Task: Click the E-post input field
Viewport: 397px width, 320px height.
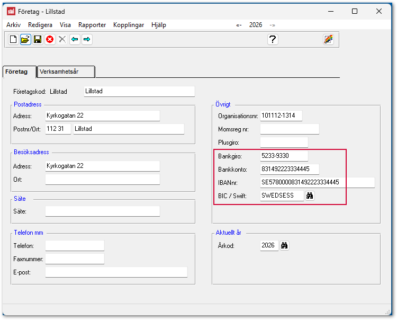Action: (116, 272)
